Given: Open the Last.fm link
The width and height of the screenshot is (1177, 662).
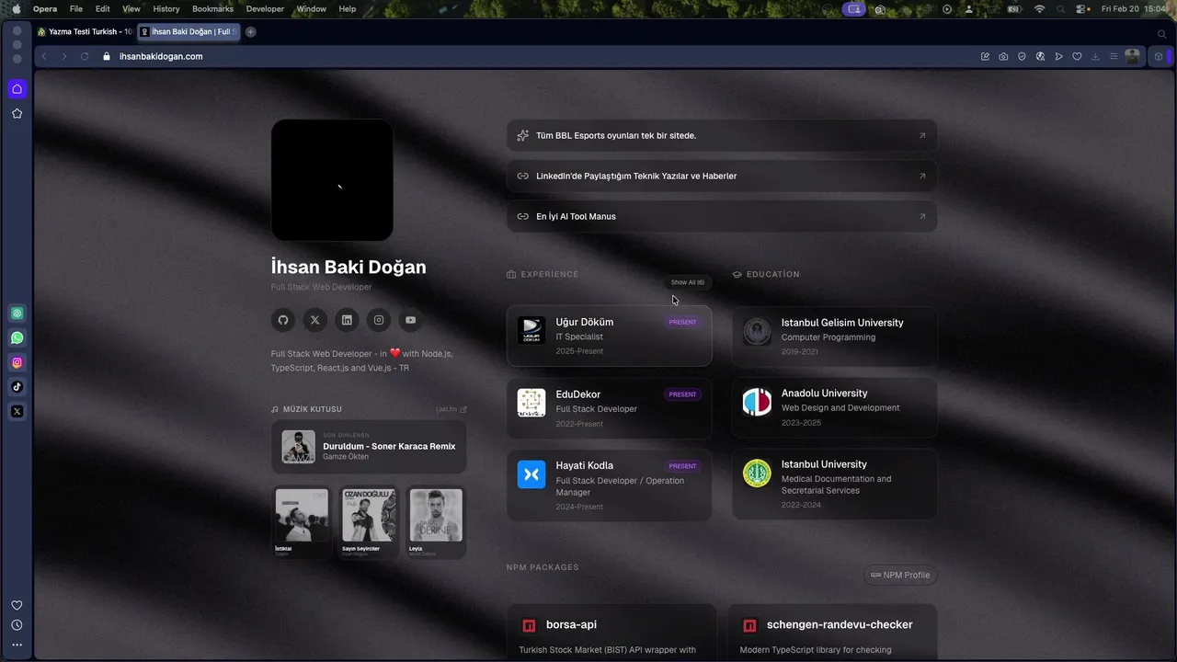Looking at the screenshot, I should point(451,409).
